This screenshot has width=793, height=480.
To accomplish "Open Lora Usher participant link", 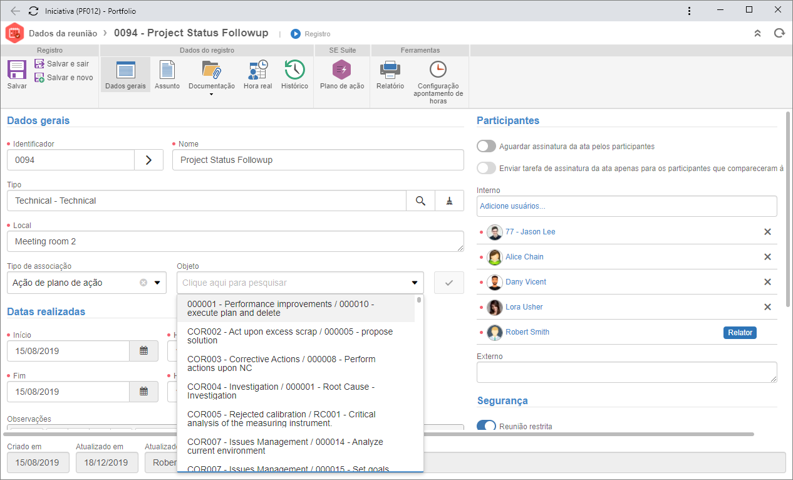I will click(x=524, y=307).
